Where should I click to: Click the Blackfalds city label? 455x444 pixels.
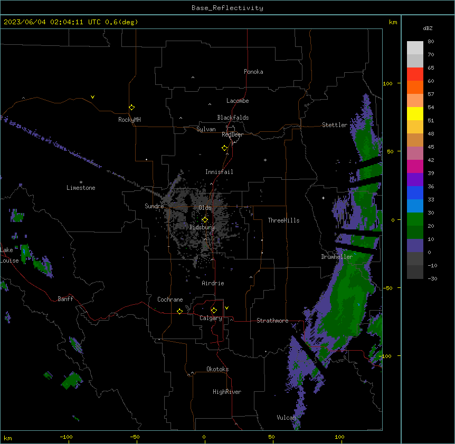click(233, 118)
